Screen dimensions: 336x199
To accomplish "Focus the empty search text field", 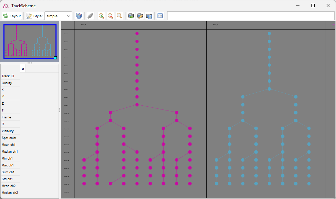I will 251,16.
